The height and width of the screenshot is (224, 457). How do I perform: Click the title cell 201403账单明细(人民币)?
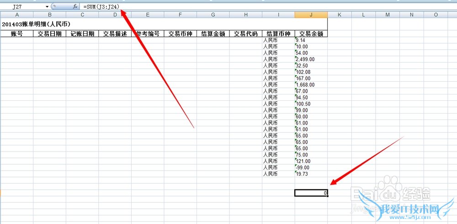click(164, 24)
